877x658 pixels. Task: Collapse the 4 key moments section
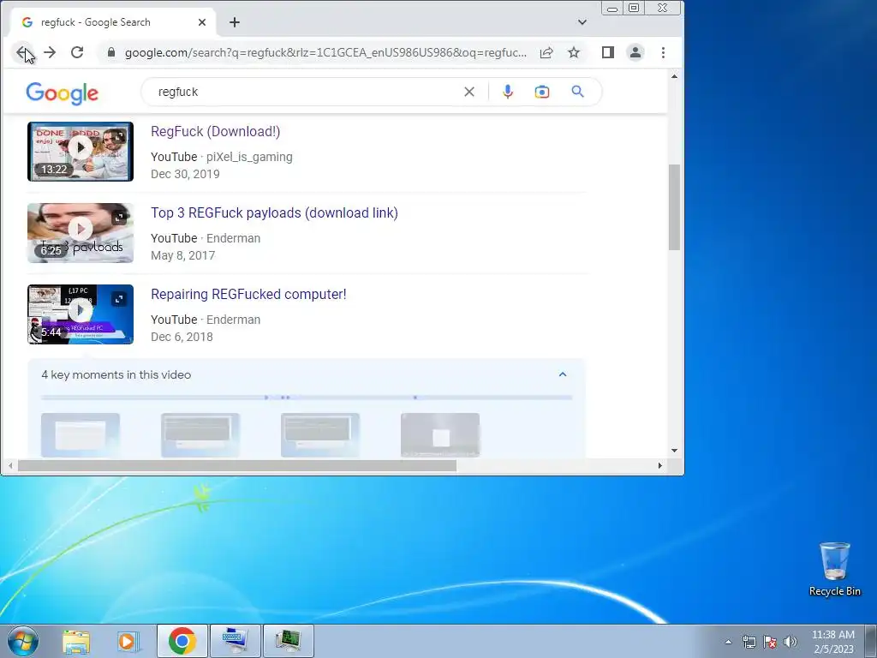coord(563,374)
